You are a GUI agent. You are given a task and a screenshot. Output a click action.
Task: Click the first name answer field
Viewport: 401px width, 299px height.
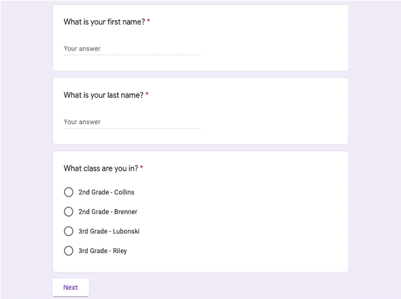pyautogui.click(x=132, y=49)
